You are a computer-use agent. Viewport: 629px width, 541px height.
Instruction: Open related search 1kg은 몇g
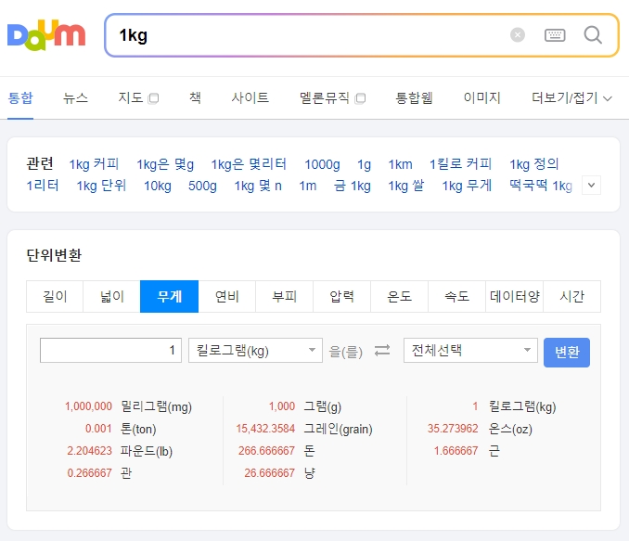[165, 164]
